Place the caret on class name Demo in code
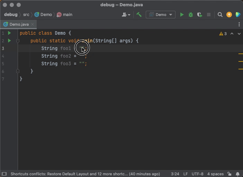The width and height of the screenshot is (243, 177). click(x=60, y=33)
